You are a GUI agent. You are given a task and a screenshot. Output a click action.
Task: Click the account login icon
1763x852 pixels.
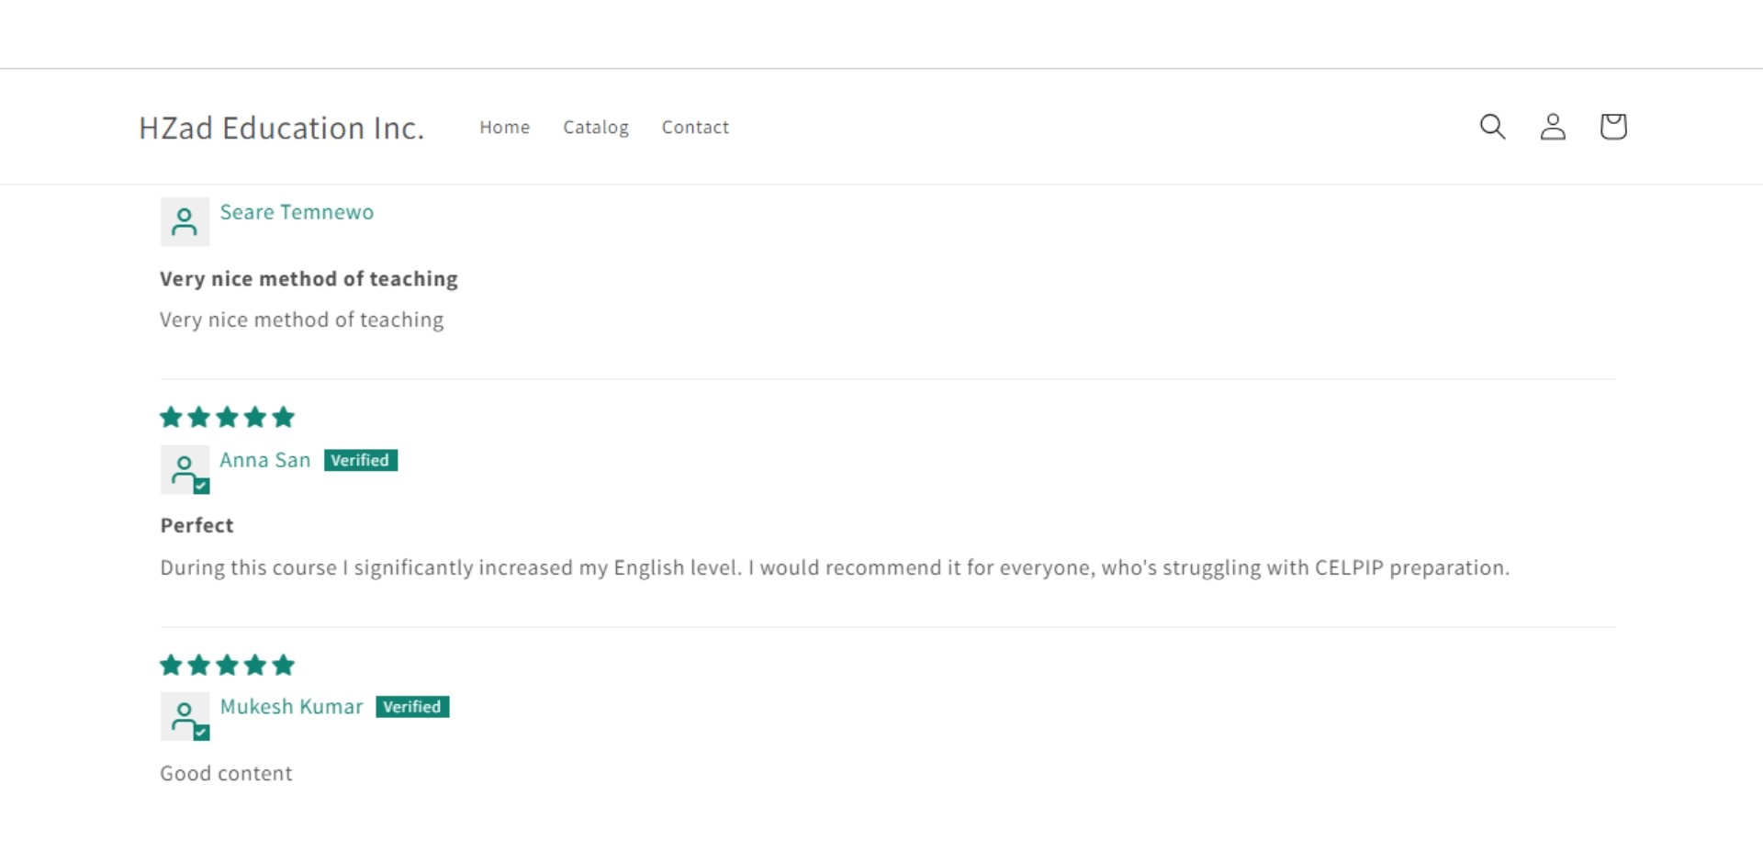pos(1553,127)
